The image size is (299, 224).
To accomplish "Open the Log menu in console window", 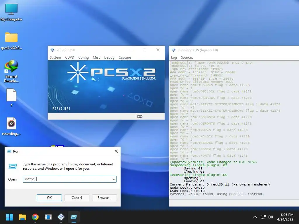I will pyautogui.click(x=174, y=57).
